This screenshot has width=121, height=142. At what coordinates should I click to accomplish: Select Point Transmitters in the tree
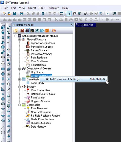coord(40,90)
